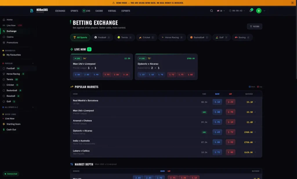Open Man Utd v Liverpool live card title

pyautogui.click(x=84, y=64)
